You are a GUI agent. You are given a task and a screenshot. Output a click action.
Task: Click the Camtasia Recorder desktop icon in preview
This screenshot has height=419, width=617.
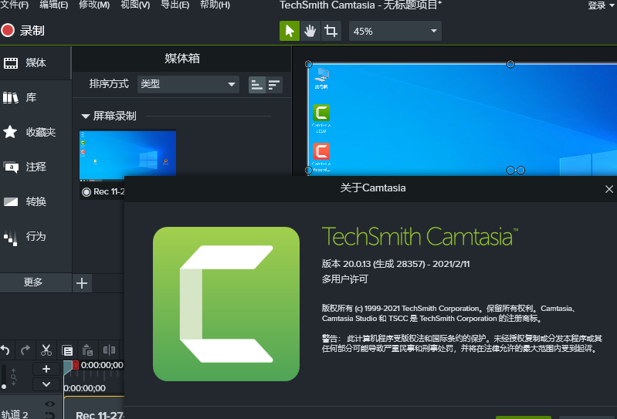click(321, 157)
